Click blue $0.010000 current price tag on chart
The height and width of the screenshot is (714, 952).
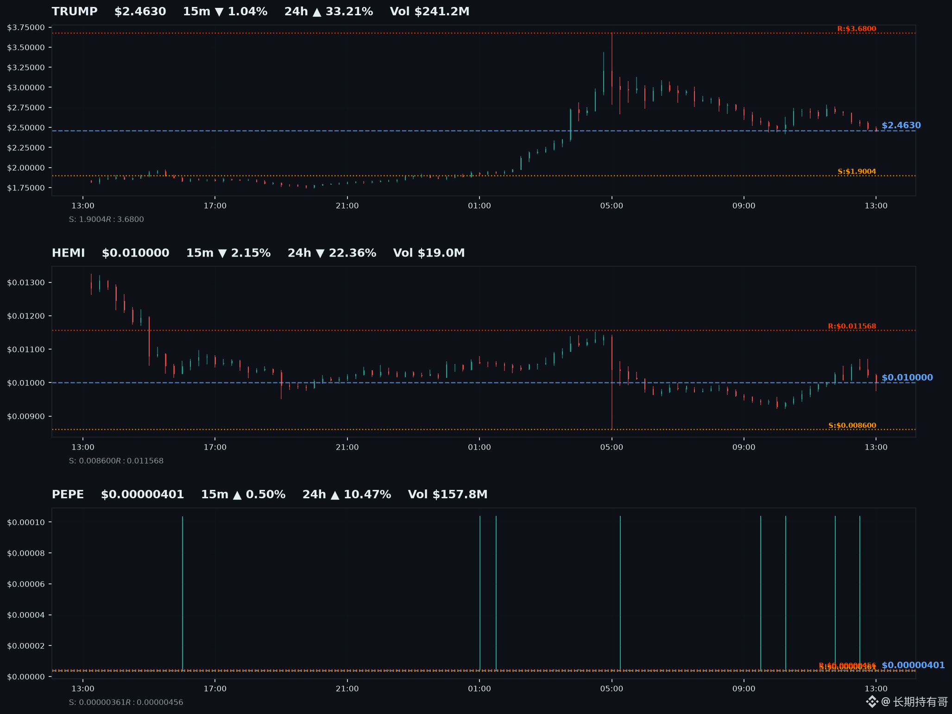coord(907,378)
